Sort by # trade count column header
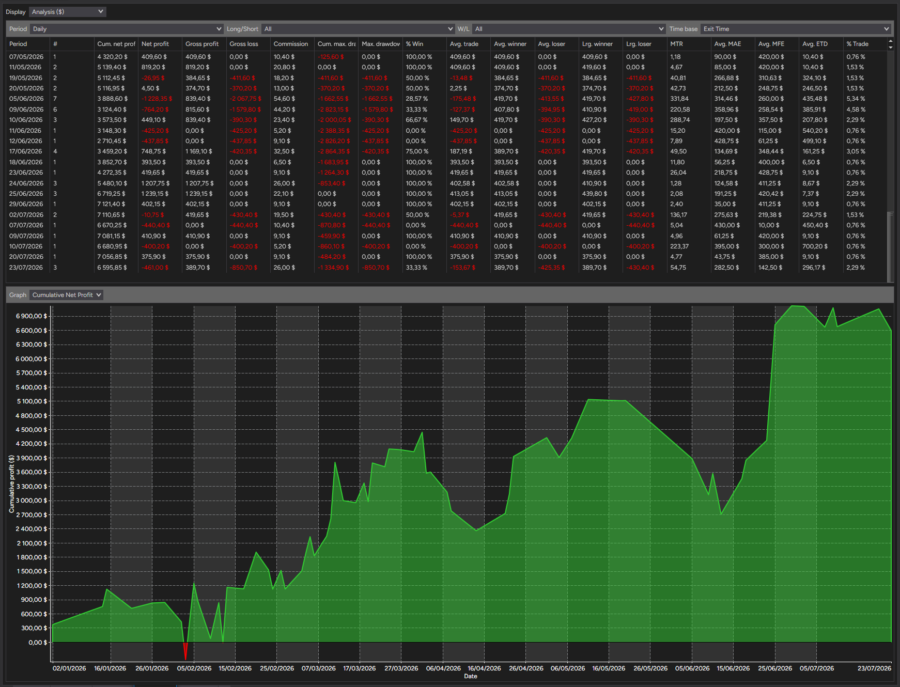Image resolution: width=900 pixels, height=687 pixels. (x=72, y=44)
